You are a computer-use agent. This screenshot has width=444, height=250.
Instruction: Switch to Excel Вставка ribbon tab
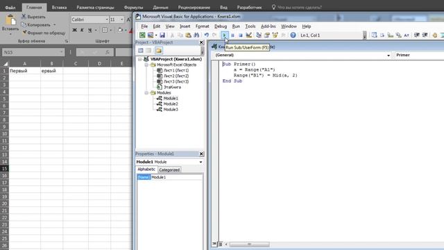coord(59,8)
